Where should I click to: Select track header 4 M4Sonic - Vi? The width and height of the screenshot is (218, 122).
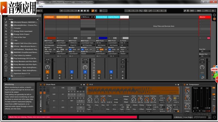(88, 17)
